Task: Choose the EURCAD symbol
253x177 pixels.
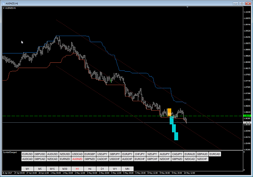Action: coord(215,154)
